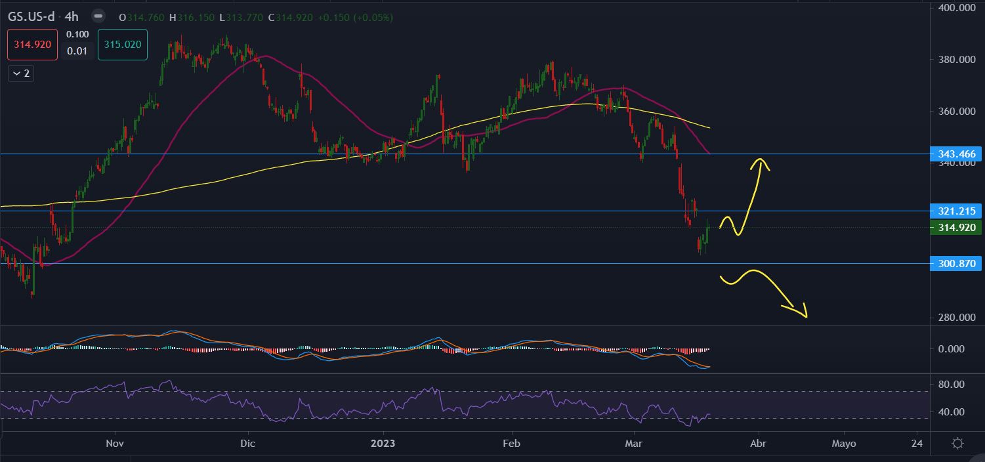Collapse the indicator legend showing 2
985x462 pixels.
coord(20,73)
